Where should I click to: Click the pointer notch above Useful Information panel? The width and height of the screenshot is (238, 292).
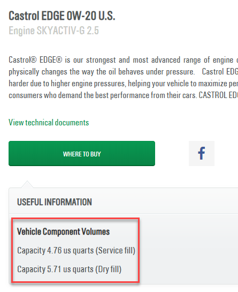27,184
